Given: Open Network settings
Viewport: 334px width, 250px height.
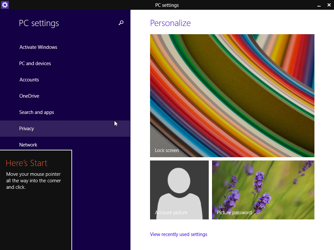Looking at the screenshot, I should pos(28,145).
